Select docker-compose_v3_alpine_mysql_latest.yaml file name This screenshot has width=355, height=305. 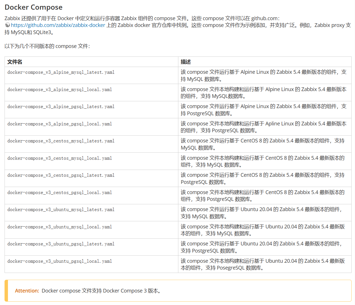pos(61,72)
